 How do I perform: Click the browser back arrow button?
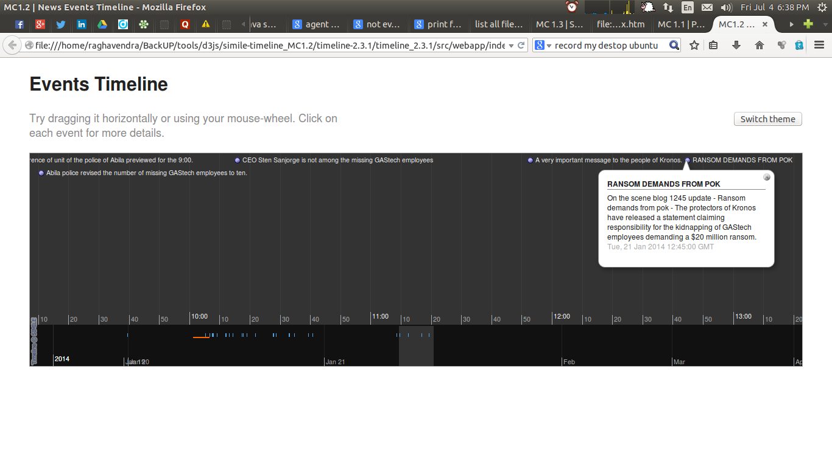coord(12,45)
